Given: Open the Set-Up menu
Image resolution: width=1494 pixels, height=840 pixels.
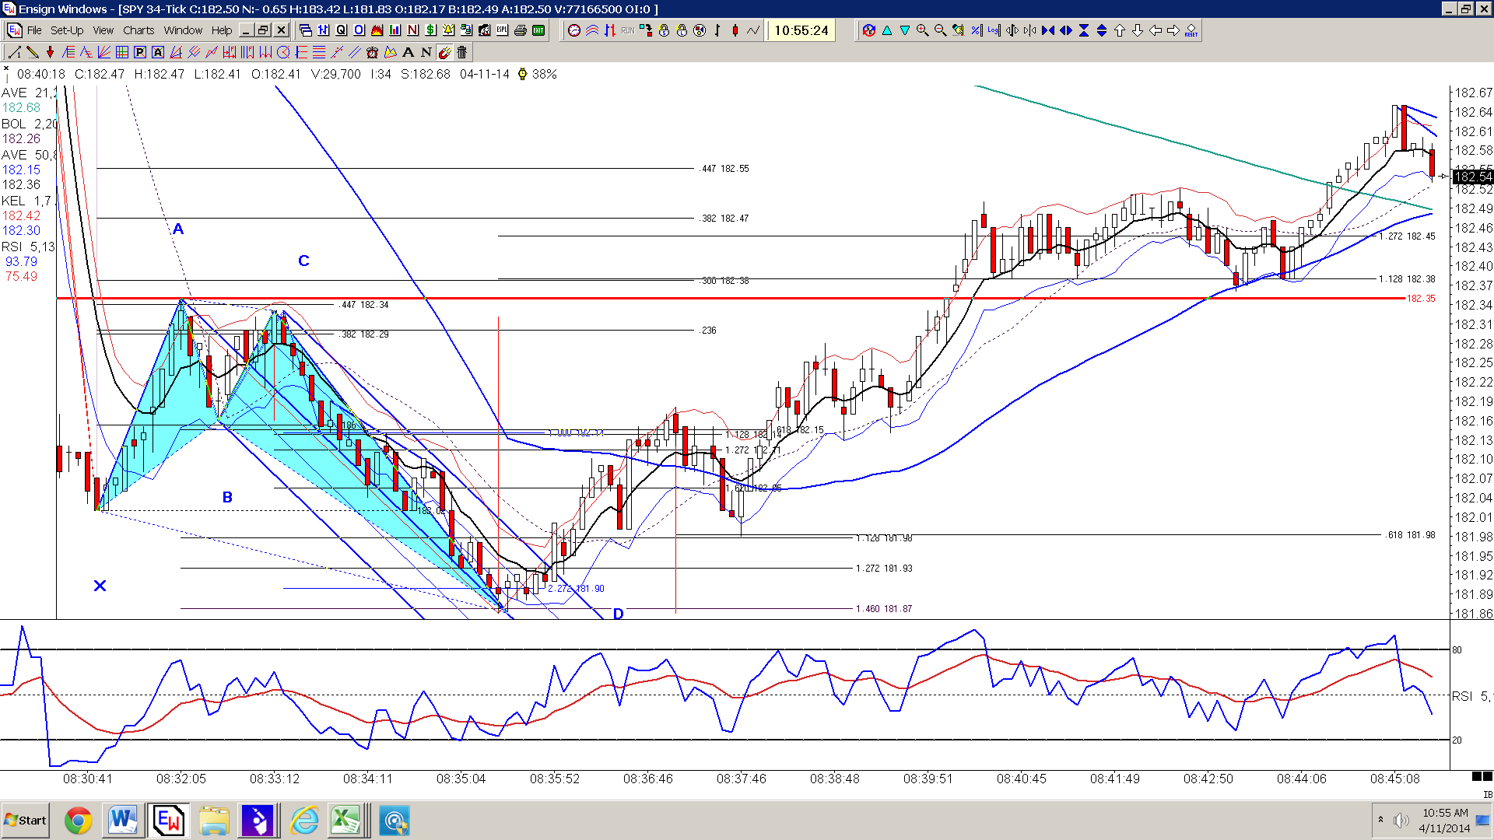Looking at the screenshot, I should point(67,30).
